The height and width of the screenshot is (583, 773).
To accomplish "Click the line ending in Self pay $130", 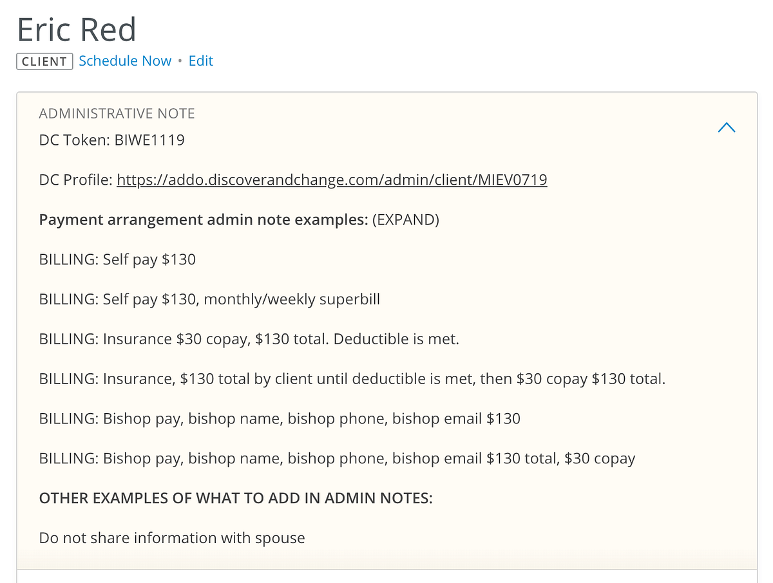I will pos(117,259).
